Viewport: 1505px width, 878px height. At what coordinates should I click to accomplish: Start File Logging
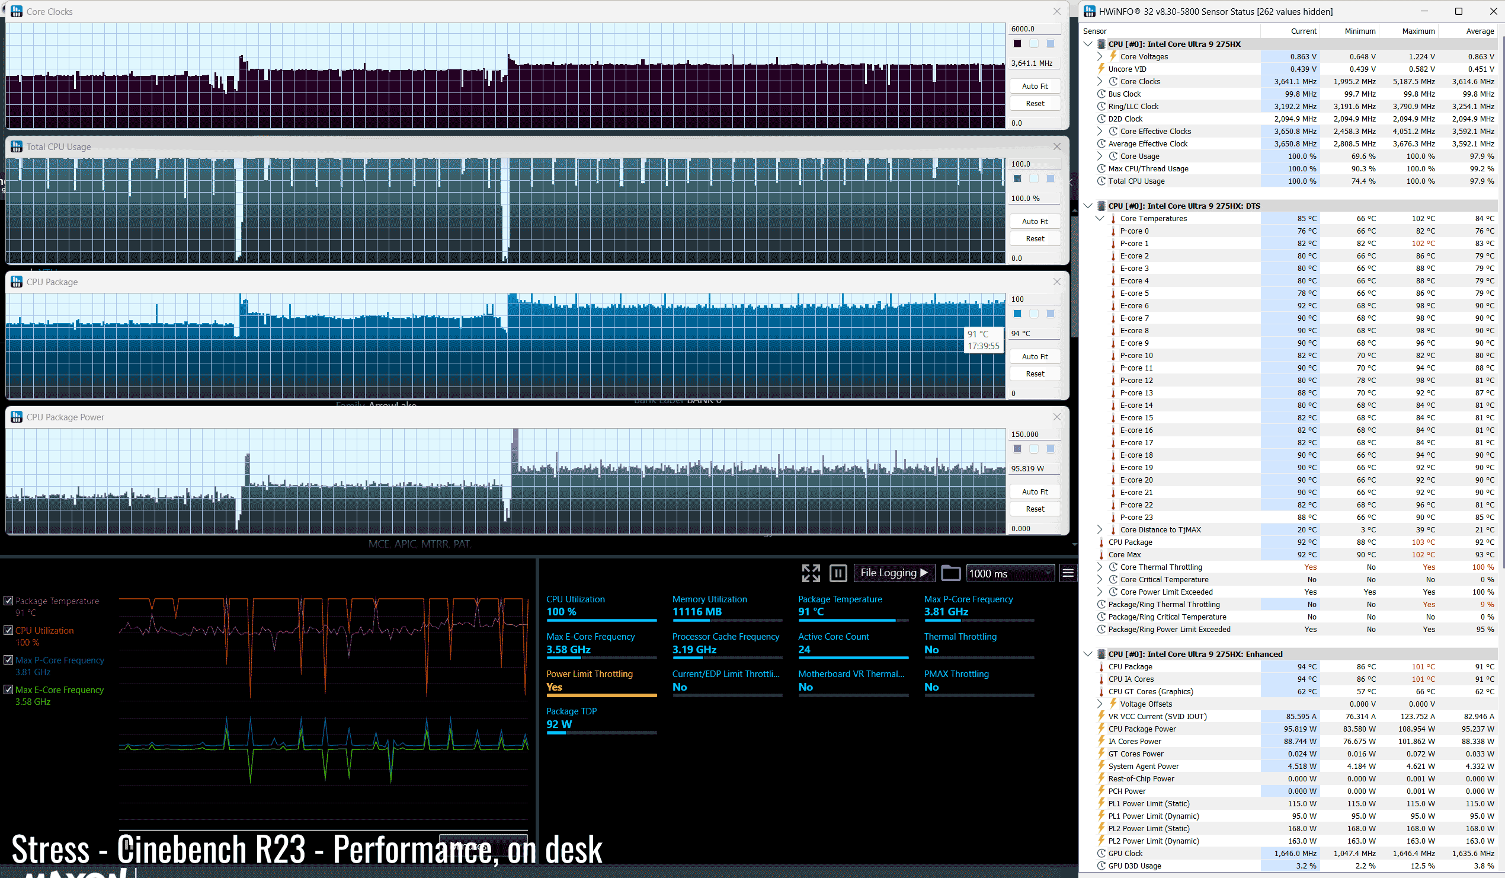[x=894, y=573]
